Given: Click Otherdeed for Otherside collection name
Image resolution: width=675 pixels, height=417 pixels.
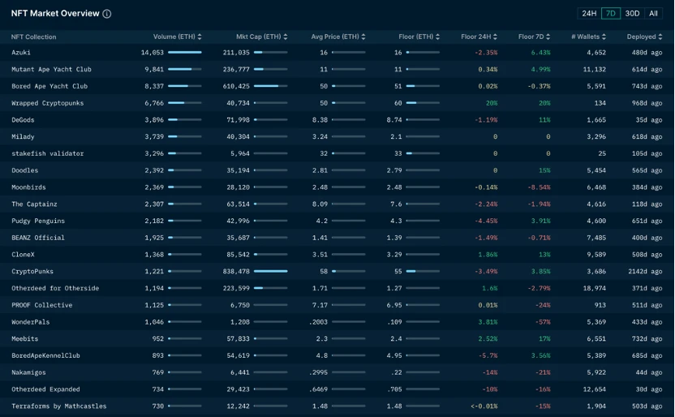Looking at the screenshot, I should [55, 288].
